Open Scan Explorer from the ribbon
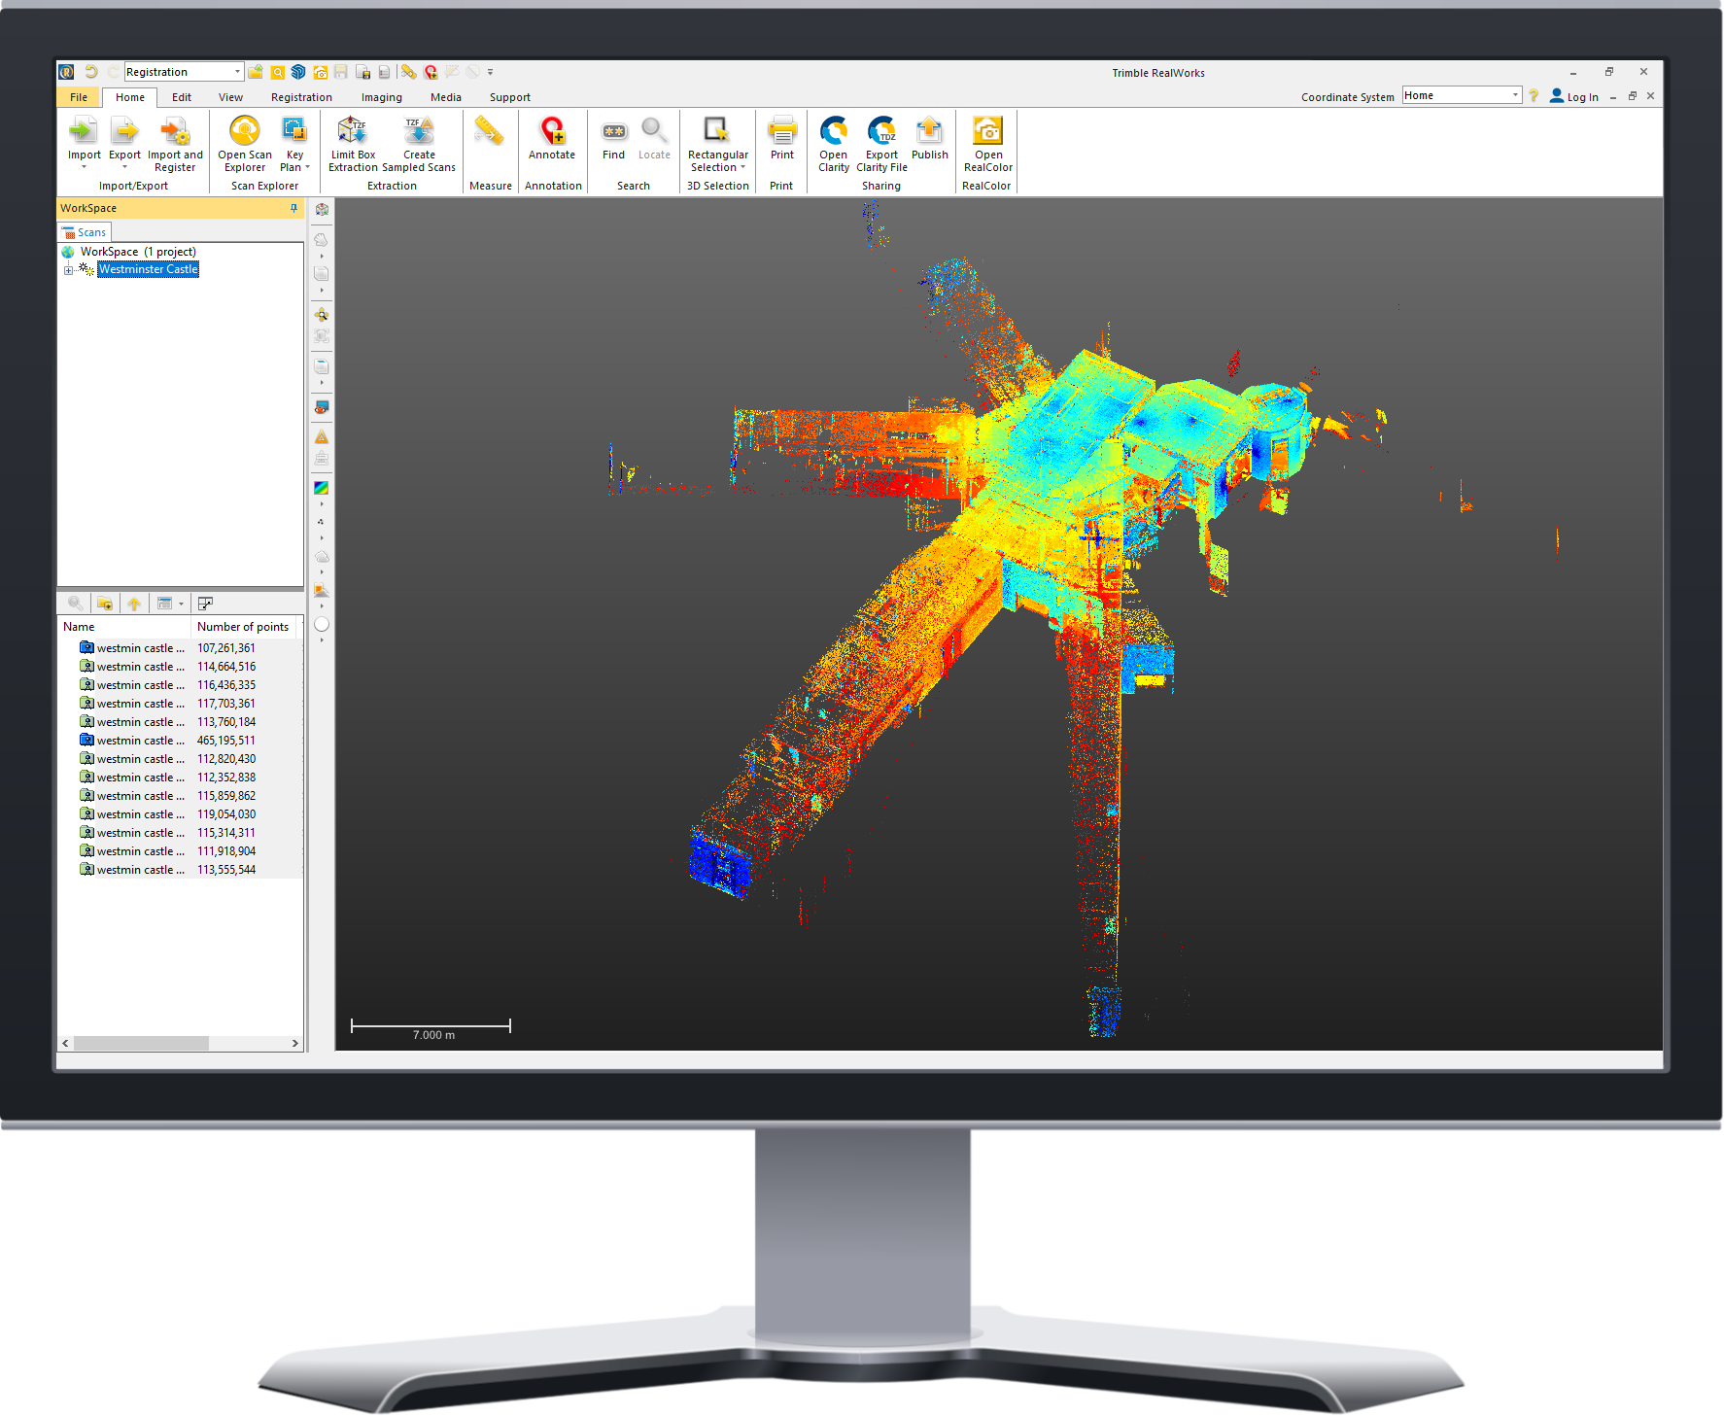 point(243,143)
